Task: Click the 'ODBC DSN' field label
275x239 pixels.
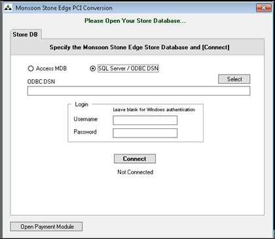Action: pos(41,82)
